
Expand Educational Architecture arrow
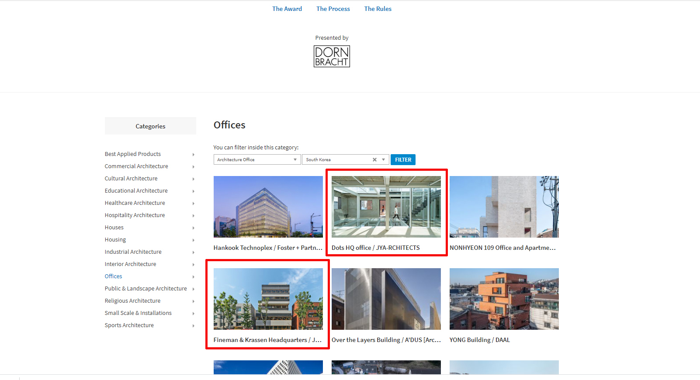(193, 191)
